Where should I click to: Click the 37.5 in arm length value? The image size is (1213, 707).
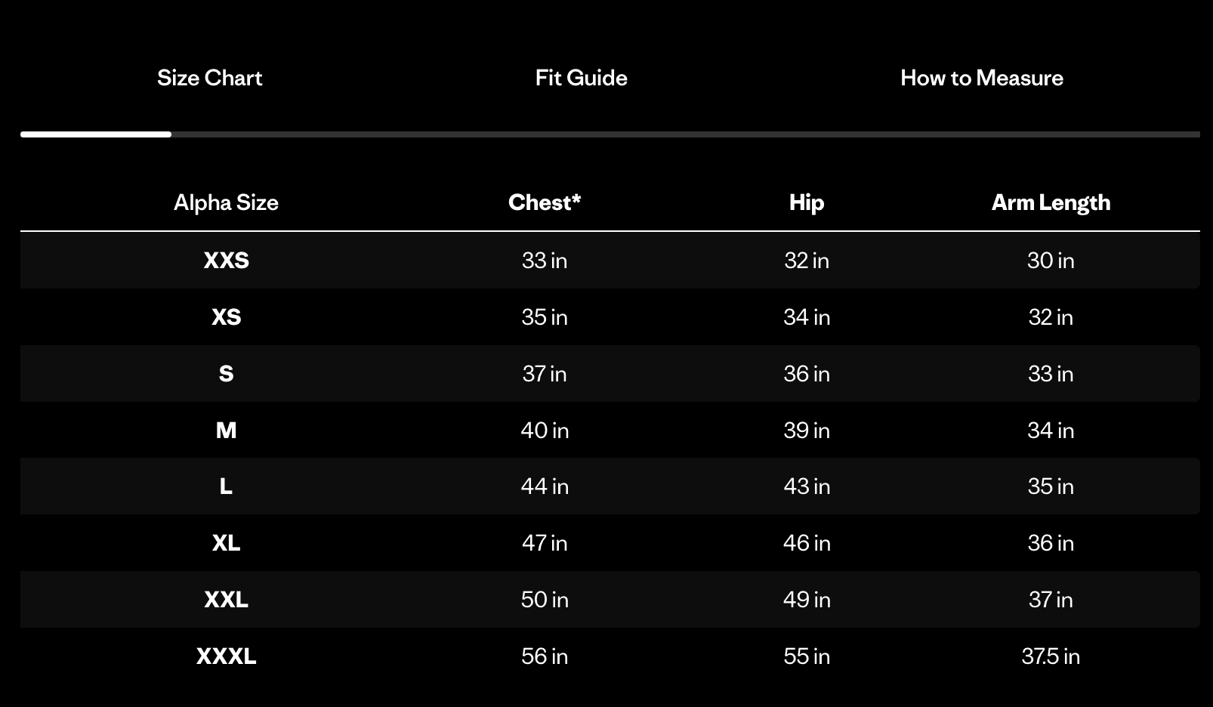1051,656
